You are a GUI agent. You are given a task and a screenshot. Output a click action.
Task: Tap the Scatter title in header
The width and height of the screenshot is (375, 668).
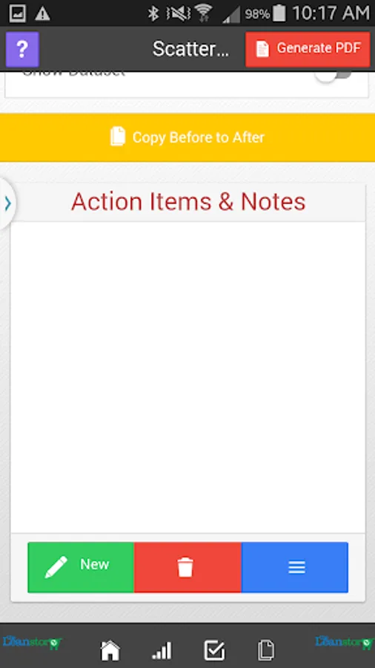(x=190, y=49)
